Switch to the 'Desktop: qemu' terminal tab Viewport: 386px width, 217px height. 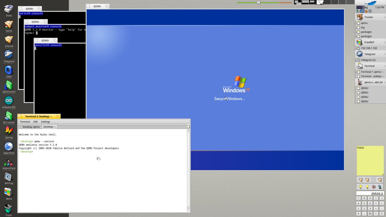(31, 127)
